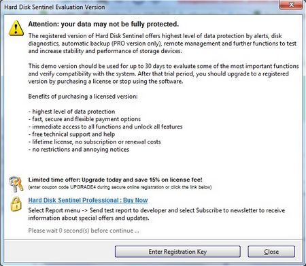Click the 'Select Report menu' instruction paragraph
306x266 pixels.
[156, 214]
